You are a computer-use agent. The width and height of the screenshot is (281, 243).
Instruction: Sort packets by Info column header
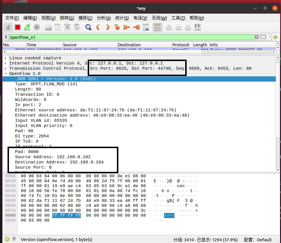click(242, 45)
